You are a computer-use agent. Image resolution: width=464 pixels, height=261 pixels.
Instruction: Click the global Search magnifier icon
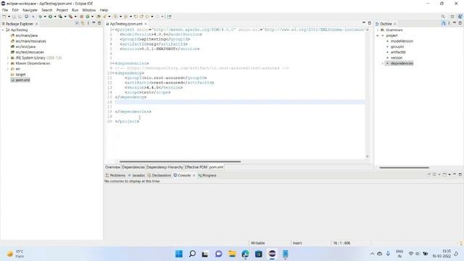click(443, 17)
